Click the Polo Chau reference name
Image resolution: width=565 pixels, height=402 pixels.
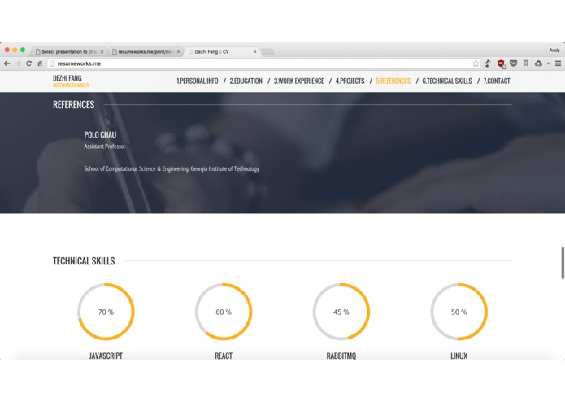point(100,135)
